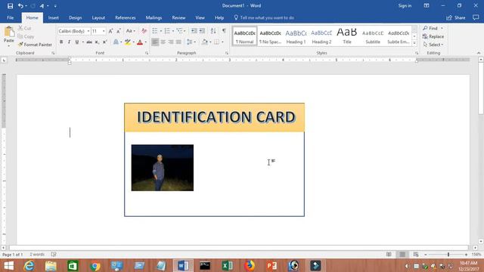This screenshot has width=484, height=272.
Task: Open the Windows Start menu
Action: point(8,265)
